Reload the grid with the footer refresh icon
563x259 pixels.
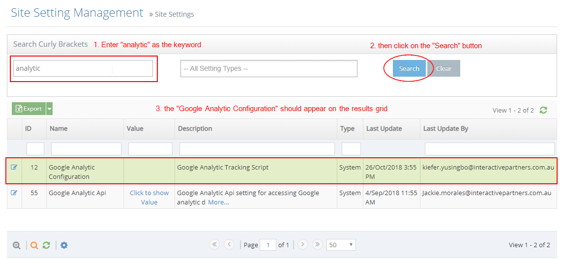tap(46, 245)
